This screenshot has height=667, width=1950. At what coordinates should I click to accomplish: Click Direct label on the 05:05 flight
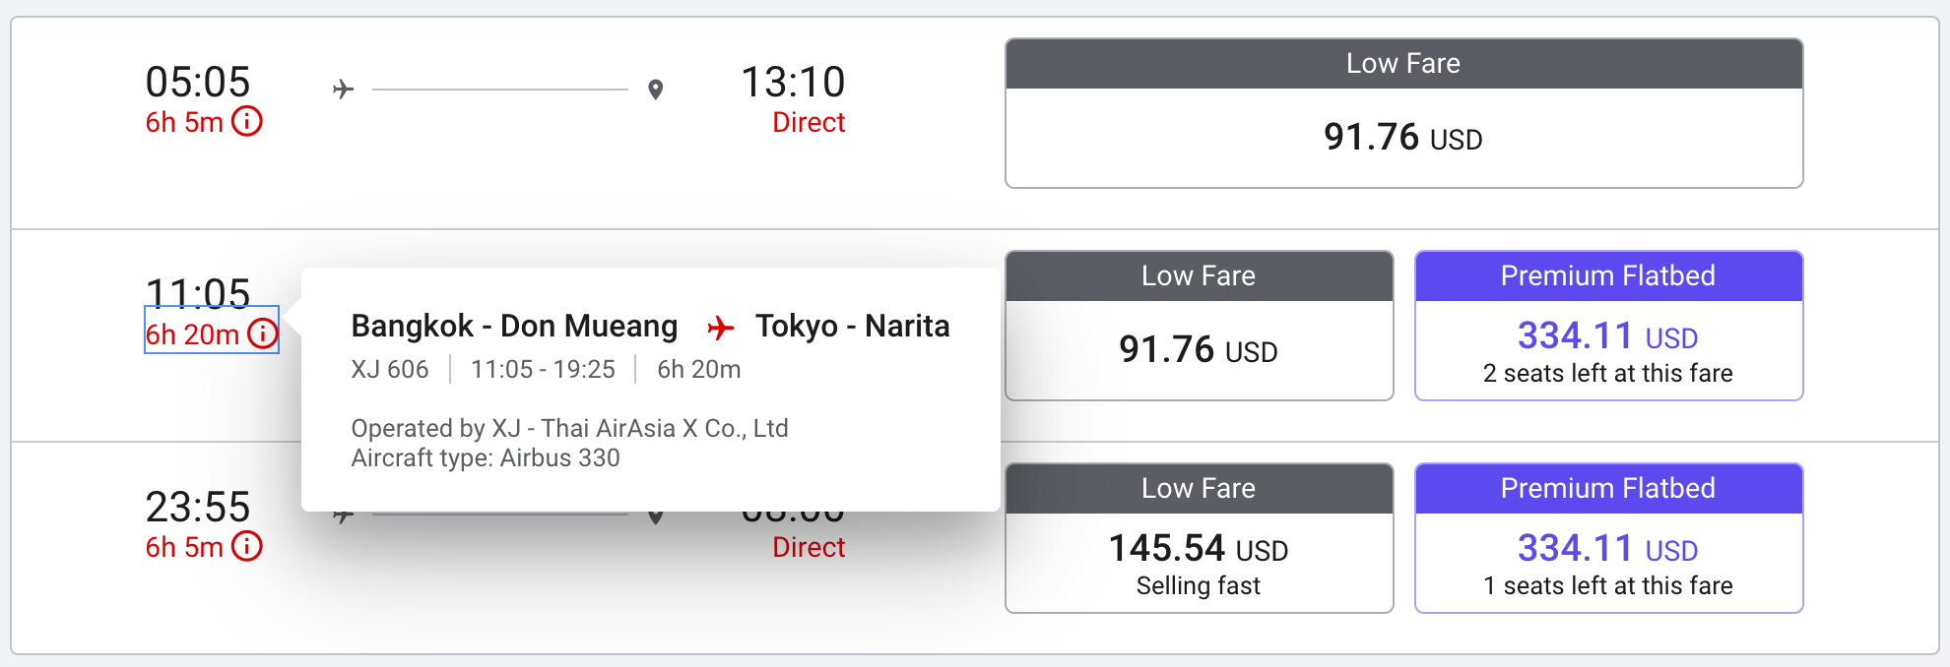[809, 123]
